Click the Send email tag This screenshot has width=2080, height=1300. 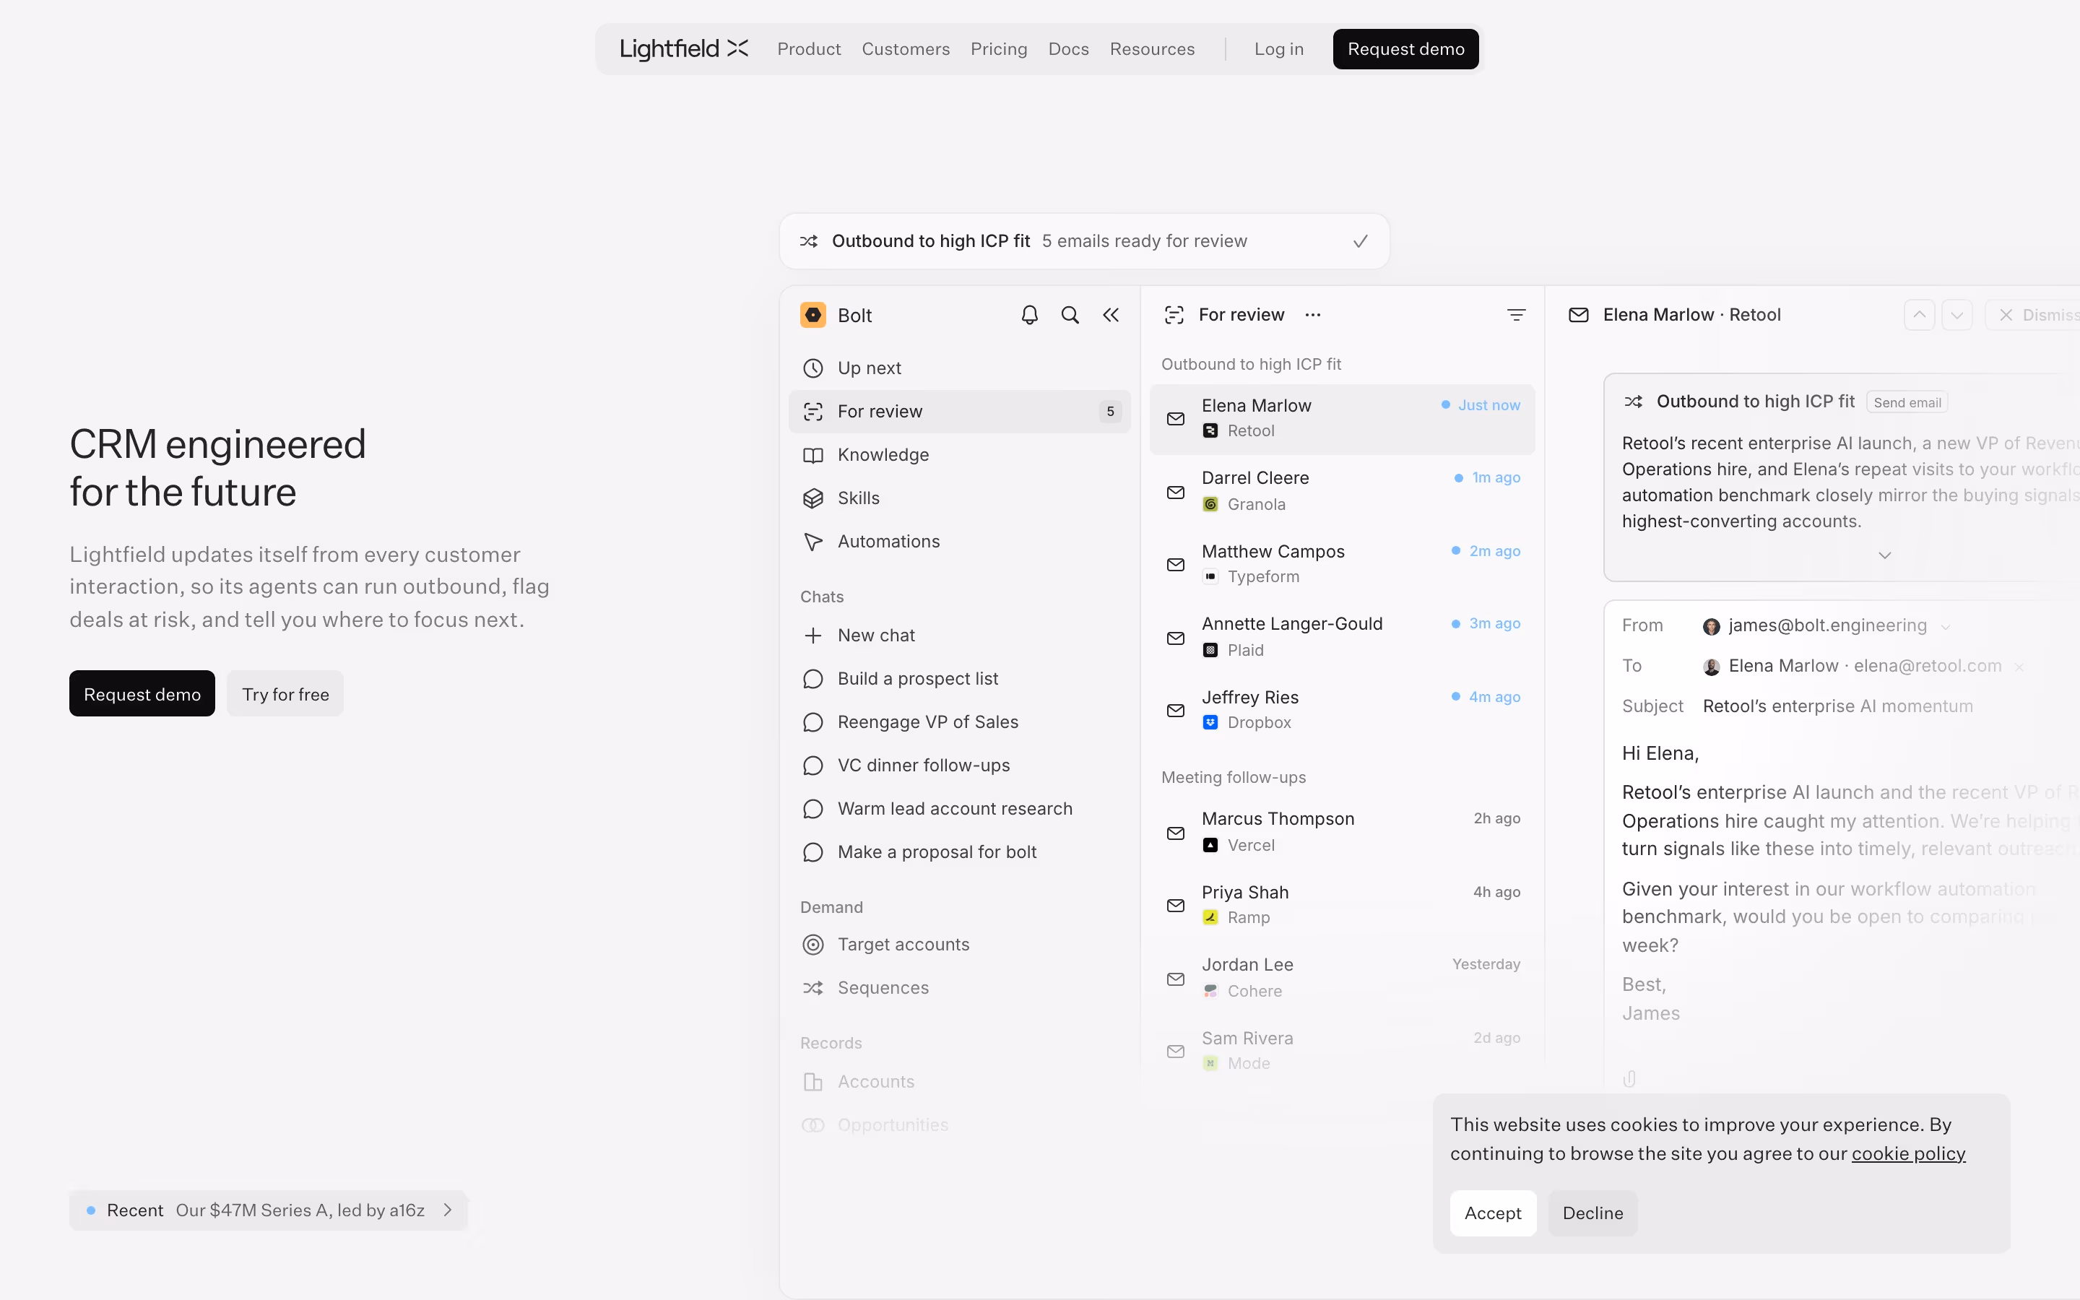coord(1907,402)
